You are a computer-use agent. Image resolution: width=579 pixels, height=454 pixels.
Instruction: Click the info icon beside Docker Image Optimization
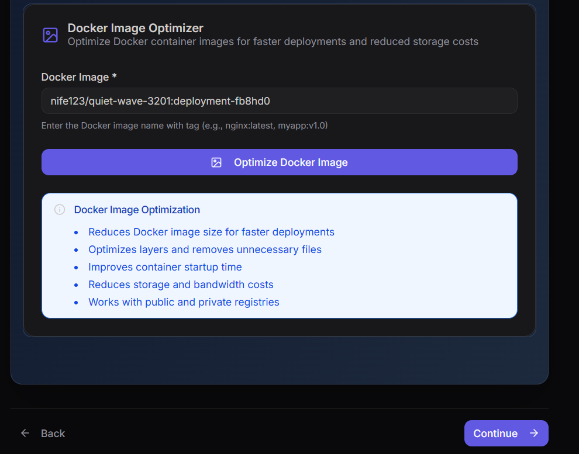tap(59, 209)
